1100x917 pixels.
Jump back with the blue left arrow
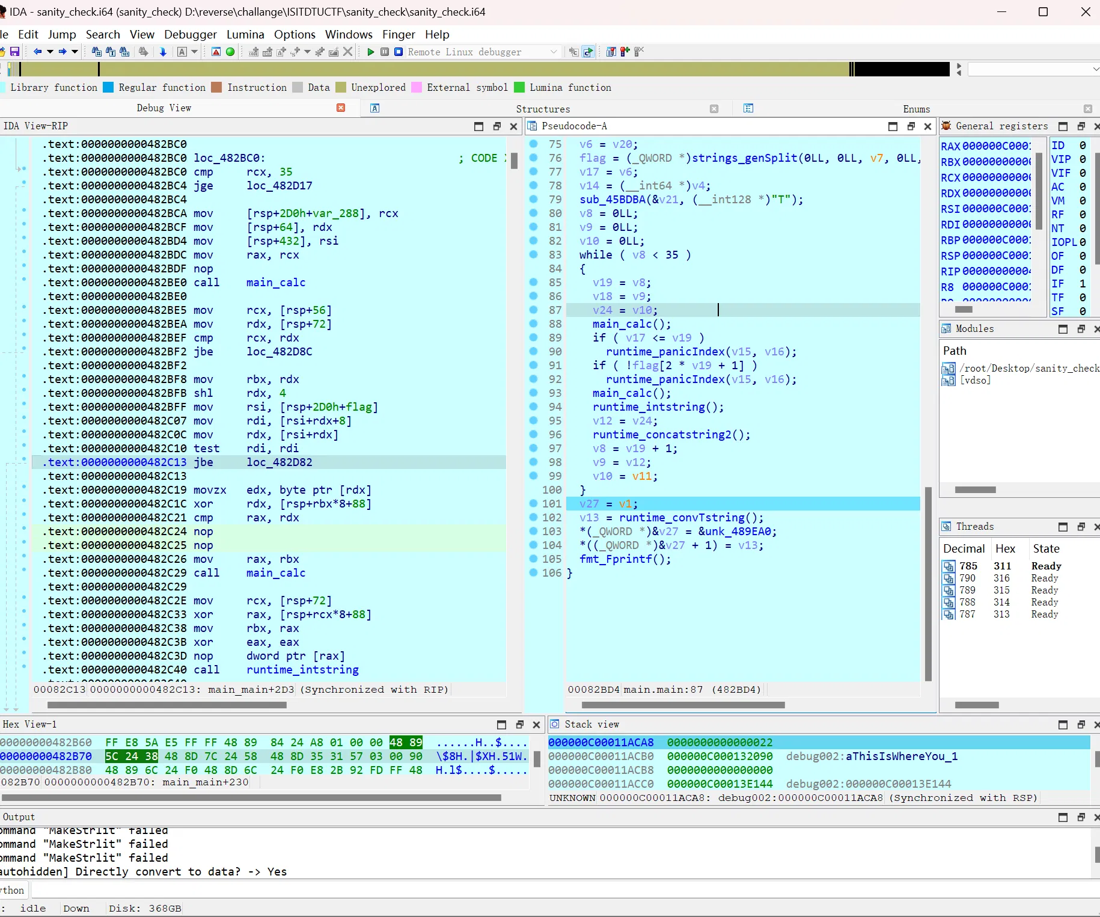[37, 52]
